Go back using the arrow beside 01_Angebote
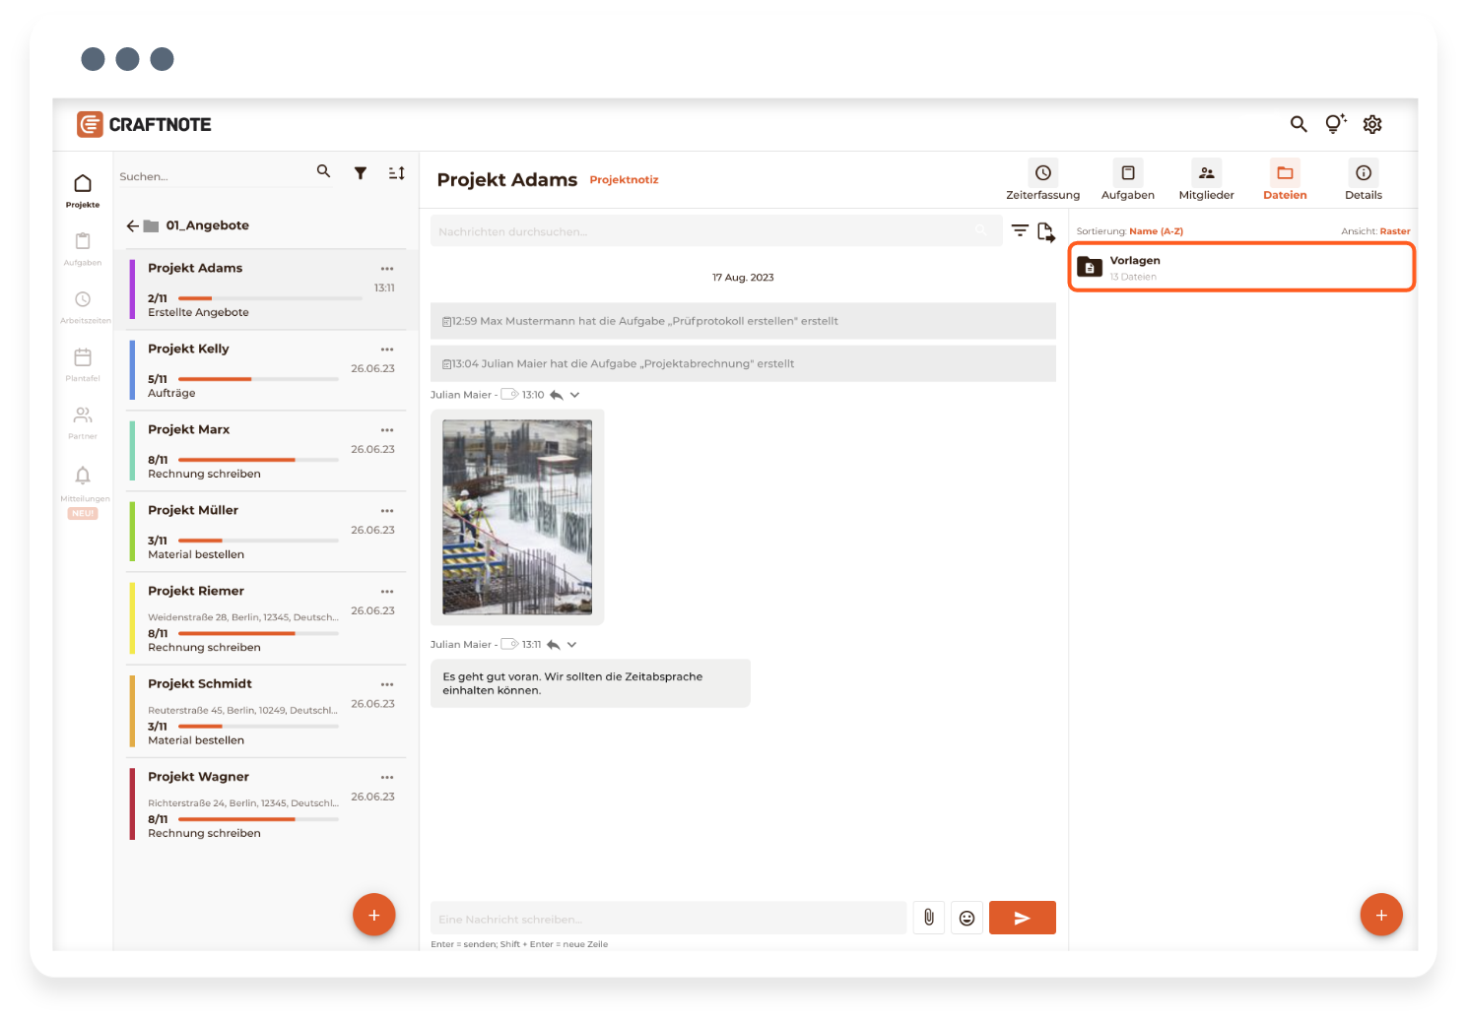This screenshot has width=1467, height=1022. (x=133, y=225)
